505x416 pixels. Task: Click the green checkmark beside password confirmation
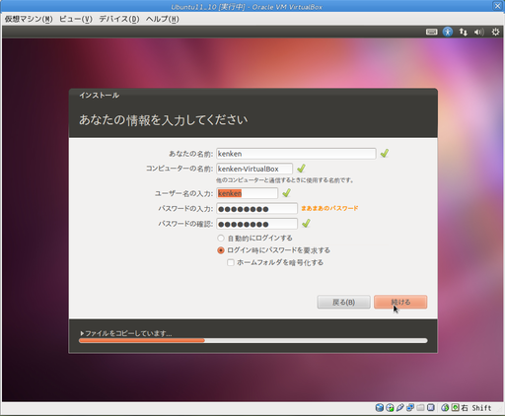click(x=306, y=224)
